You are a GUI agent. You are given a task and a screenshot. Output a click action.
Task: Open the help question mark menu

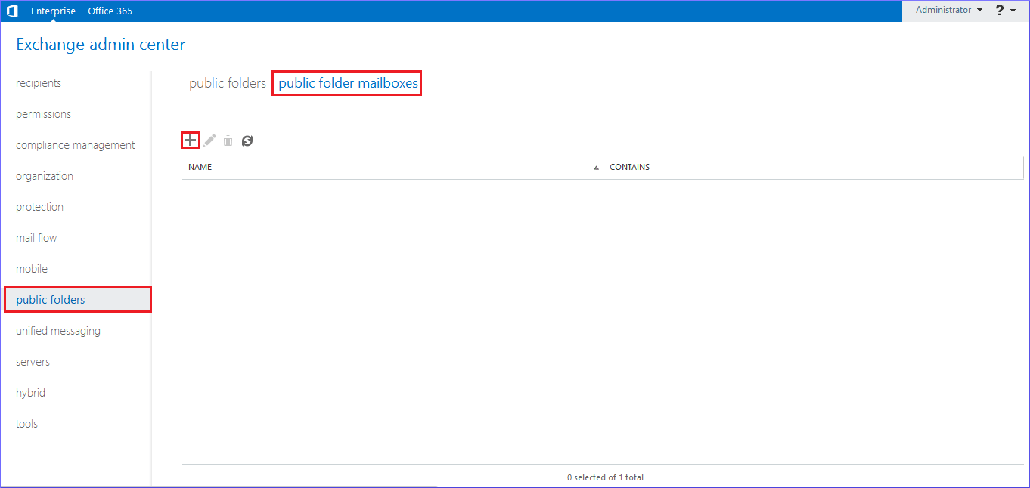tap(1005, 11)
